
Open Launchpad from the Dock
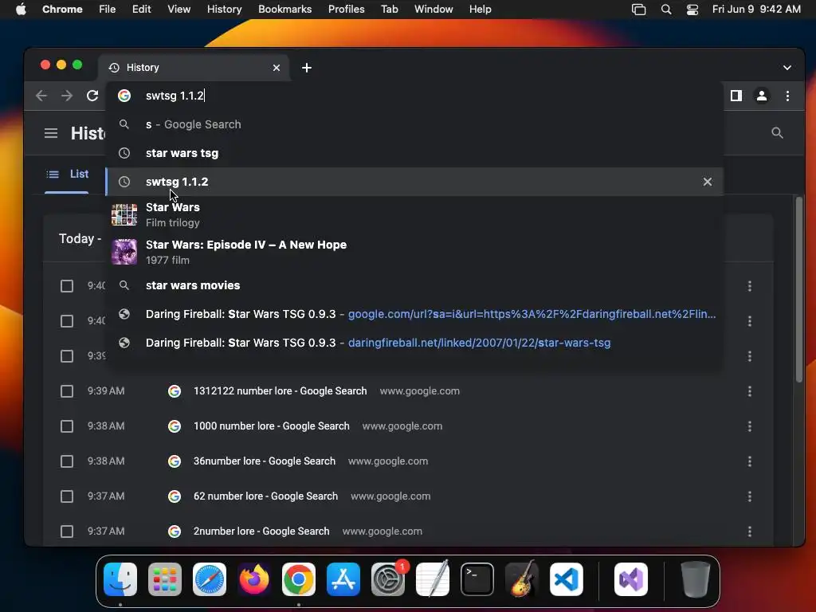[x=165, y=579]
